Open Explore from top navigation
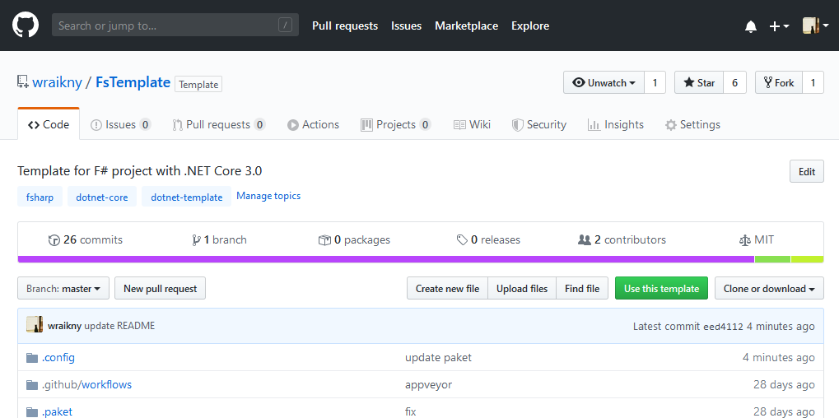 coord(530,26)
